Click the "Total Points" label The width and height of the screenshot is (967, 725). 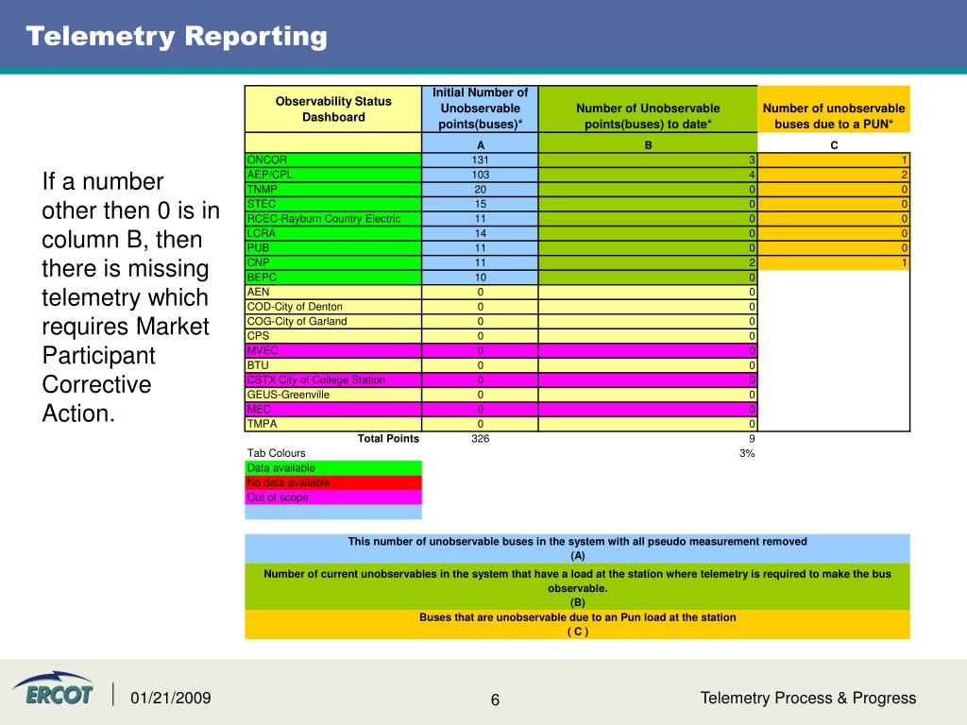click(x=388, y=438)
